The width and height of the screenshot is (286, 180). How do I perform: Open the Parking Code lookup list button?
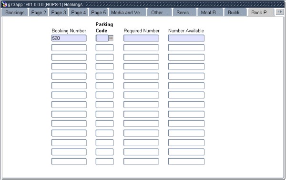pos(111,38)
